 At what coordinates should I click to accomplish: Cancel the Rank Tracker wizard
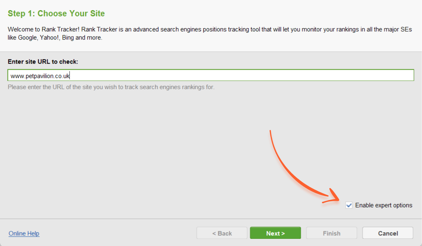(388, 233)
